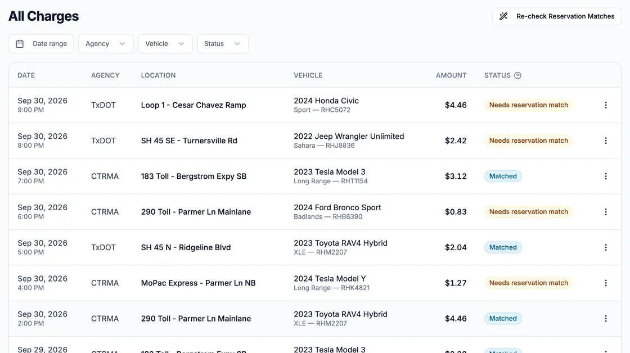Click the VEHICLE column header
630x353 pixels.
(308, 75)
